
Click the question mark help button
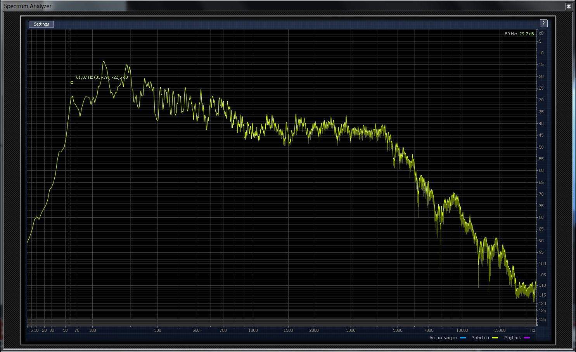click(543, 23)
